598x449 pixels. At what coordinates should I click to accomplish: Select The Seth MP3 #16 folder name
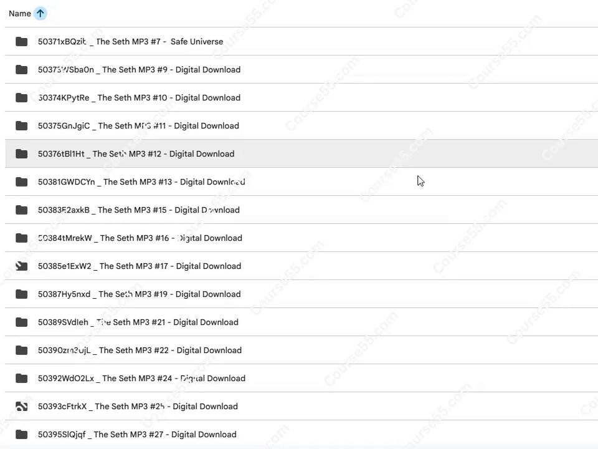[x=140, y=238]
